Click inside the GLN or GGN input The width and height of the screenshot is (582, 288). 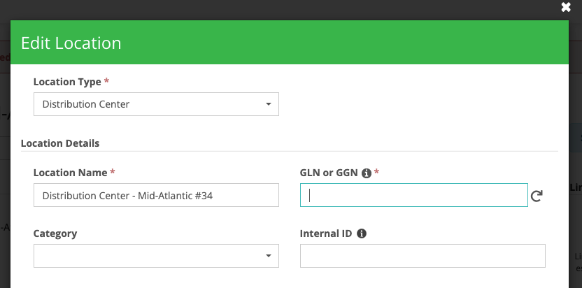pos(413,196)
